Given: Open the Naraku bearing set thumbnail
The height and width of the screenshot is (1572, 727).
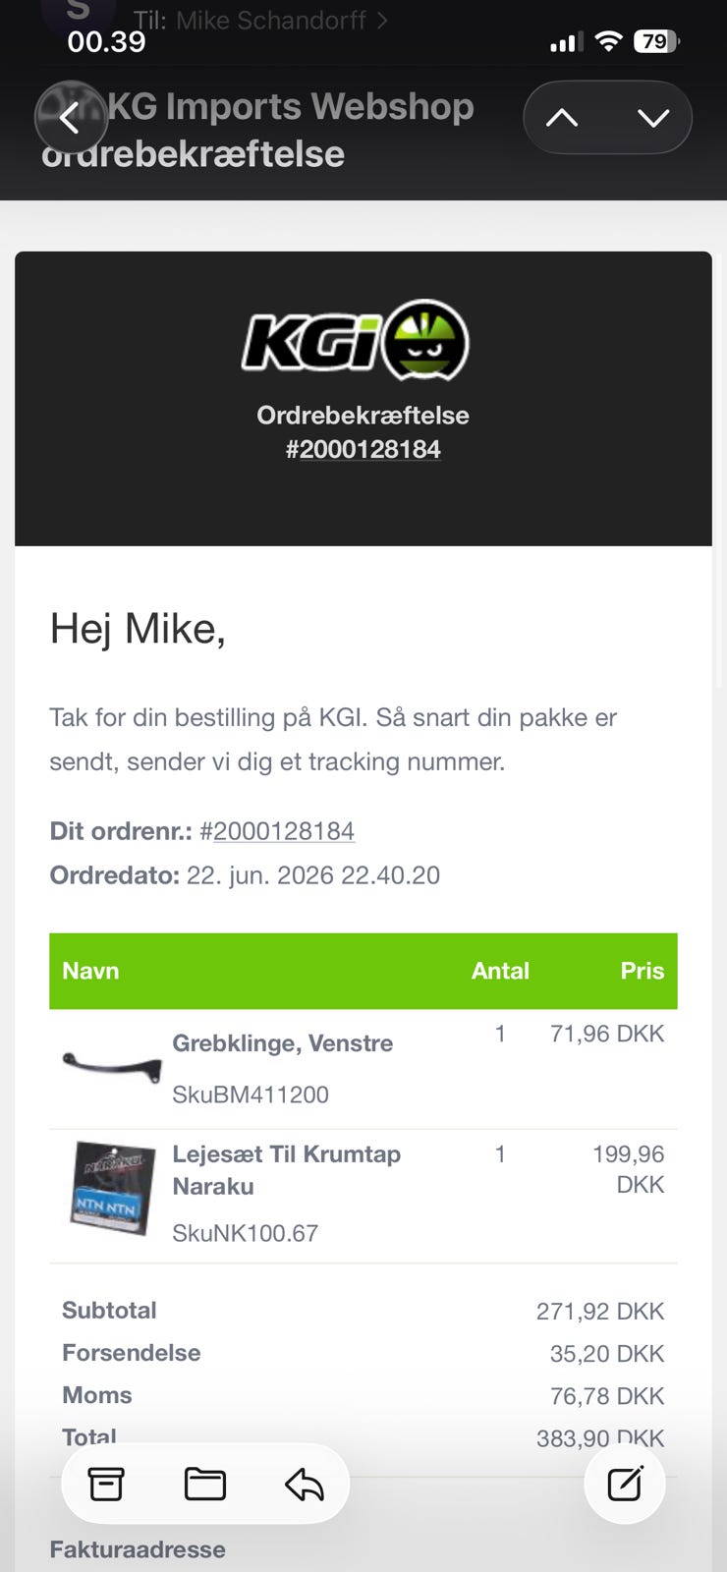Looking at the screenshot, I should click(112, 1187).
